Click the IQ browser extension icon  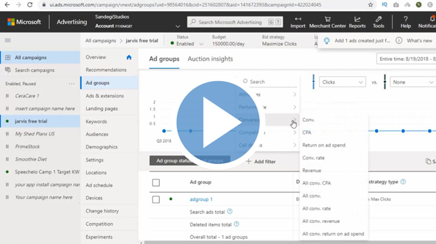point(385,5)
